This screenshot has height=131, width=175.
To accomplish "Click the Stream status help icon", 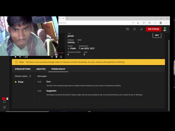I will coord(30,76).
